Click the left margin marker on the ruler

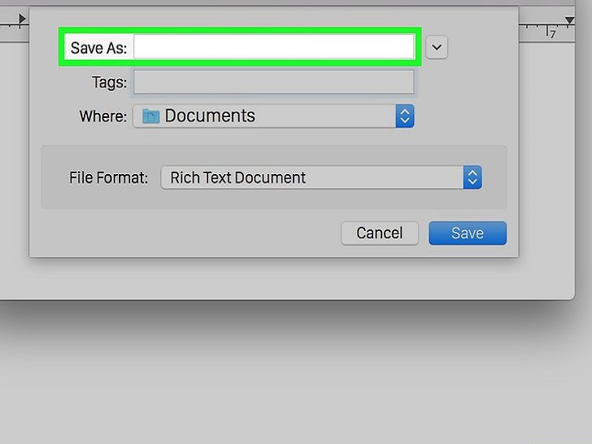click(x=23, y=20)
